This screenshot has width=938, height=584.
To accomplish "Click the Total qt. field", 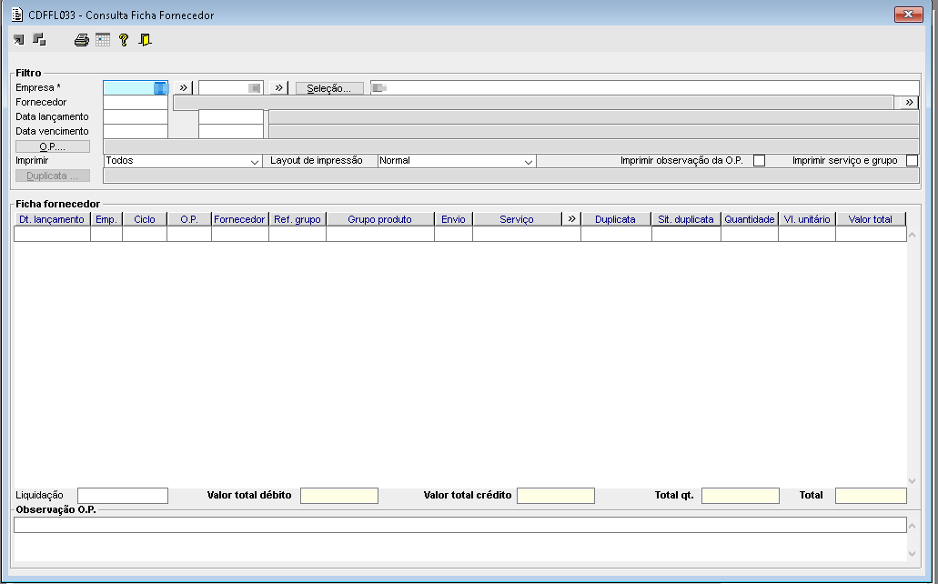I will tap(741, 496).
